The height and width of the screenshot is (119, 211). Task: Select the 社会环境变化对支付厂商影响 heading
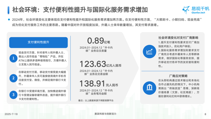coord(178,37)
